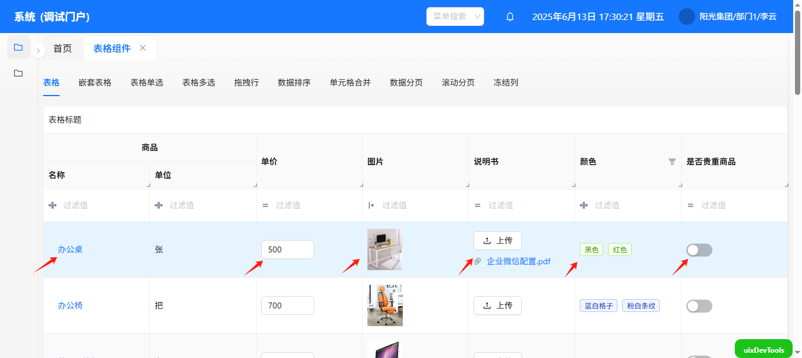Focus the 单价 filter value input

click(x=314, y=205)
